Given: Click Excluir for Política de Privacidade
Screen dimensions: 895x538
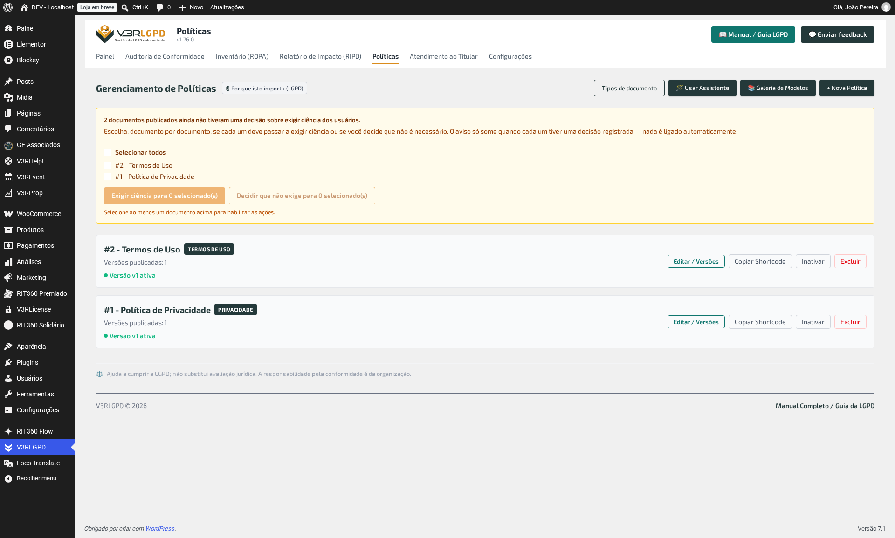Looking at the screenshot, I should click(x=850, y=322).
